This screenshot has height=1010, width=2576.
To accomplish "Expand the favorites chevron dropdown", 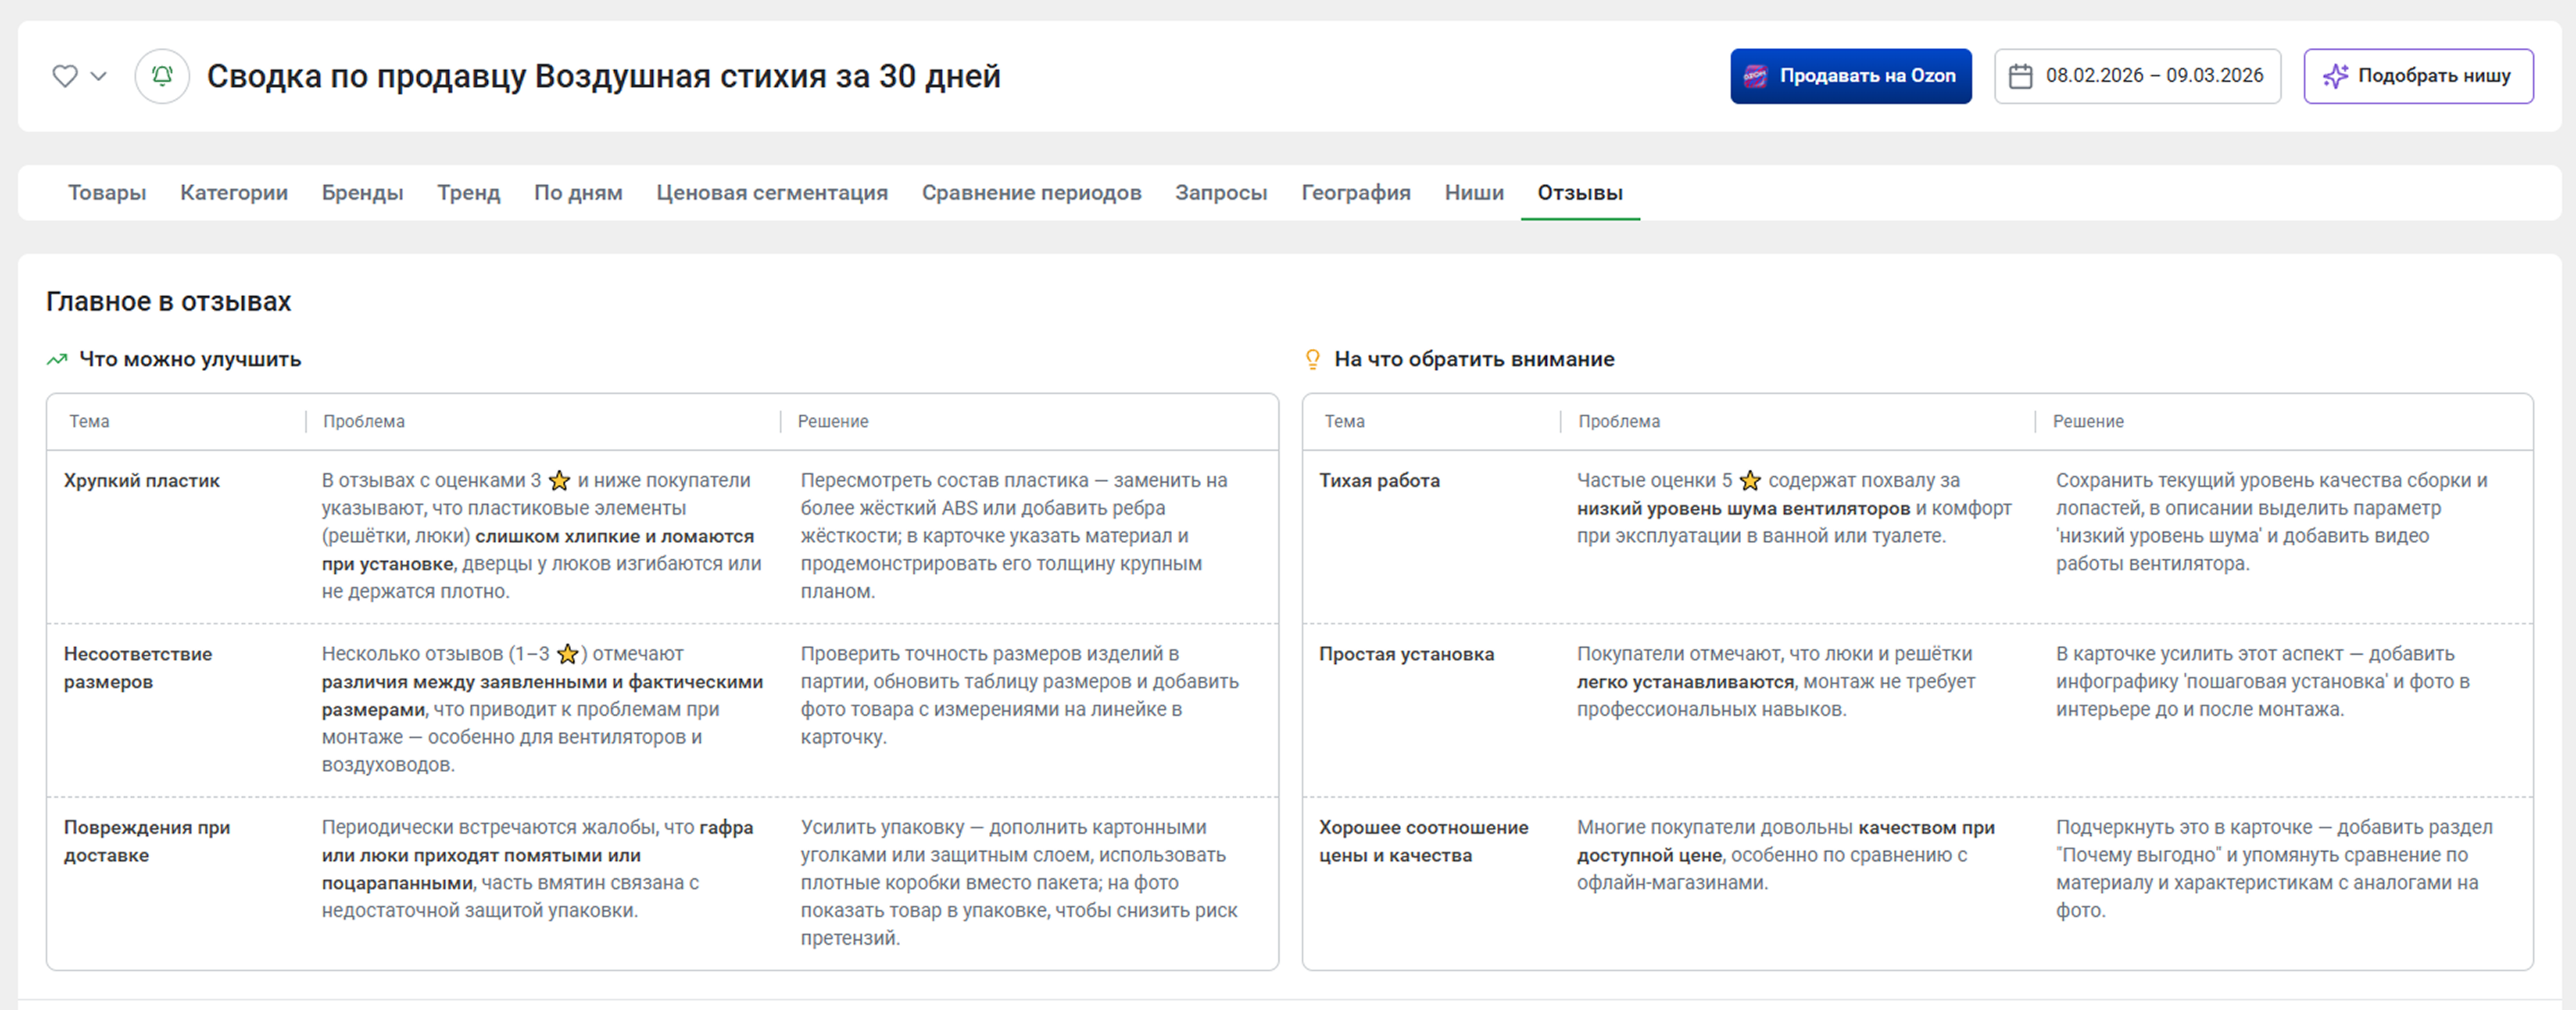I will point(98,76).
